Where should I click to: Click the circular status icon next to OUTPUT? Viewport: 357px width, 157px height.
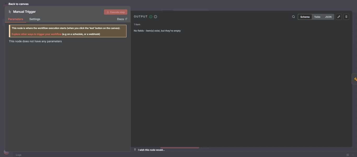pos(156,16)
